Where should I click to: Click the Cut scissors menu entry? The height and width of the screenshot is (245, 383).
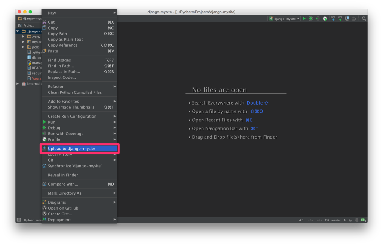pos(79,22)
